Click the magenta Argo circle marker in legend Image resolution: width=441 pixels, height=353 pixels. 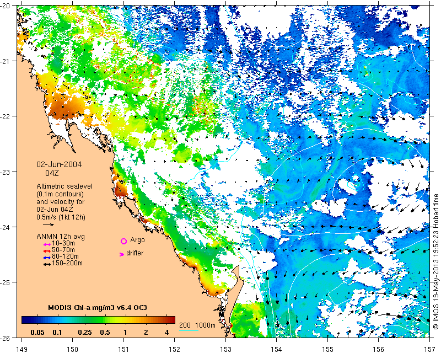tap(123, 241)
